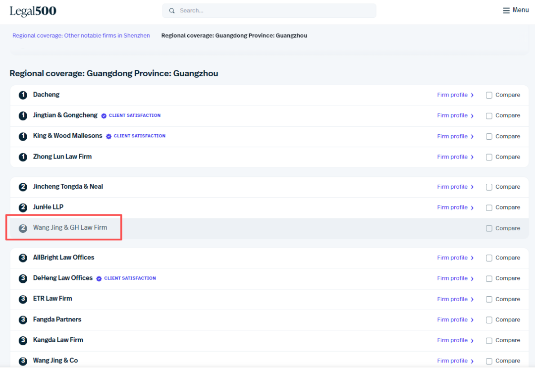This screenshot has height=368, width=535.
Task: Click the ETR Law Firm name
Action: [x=53, y=299]
